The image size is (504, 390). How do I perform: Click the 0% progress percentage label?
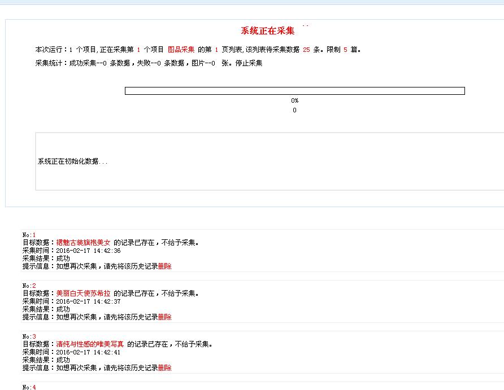click(294, 101)
